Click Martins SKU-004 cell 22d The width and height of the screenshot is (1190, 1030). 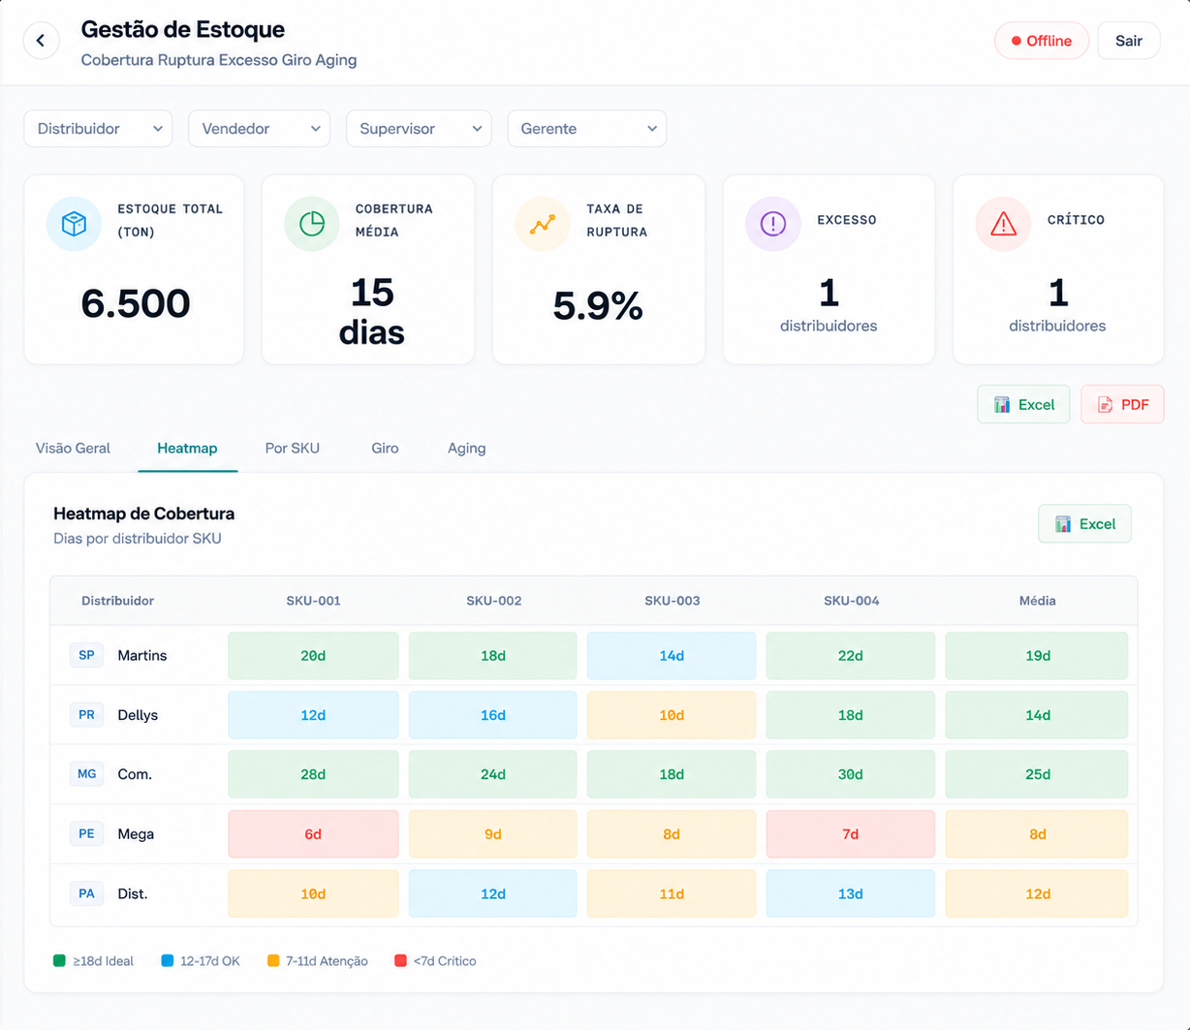pos(851,656)
